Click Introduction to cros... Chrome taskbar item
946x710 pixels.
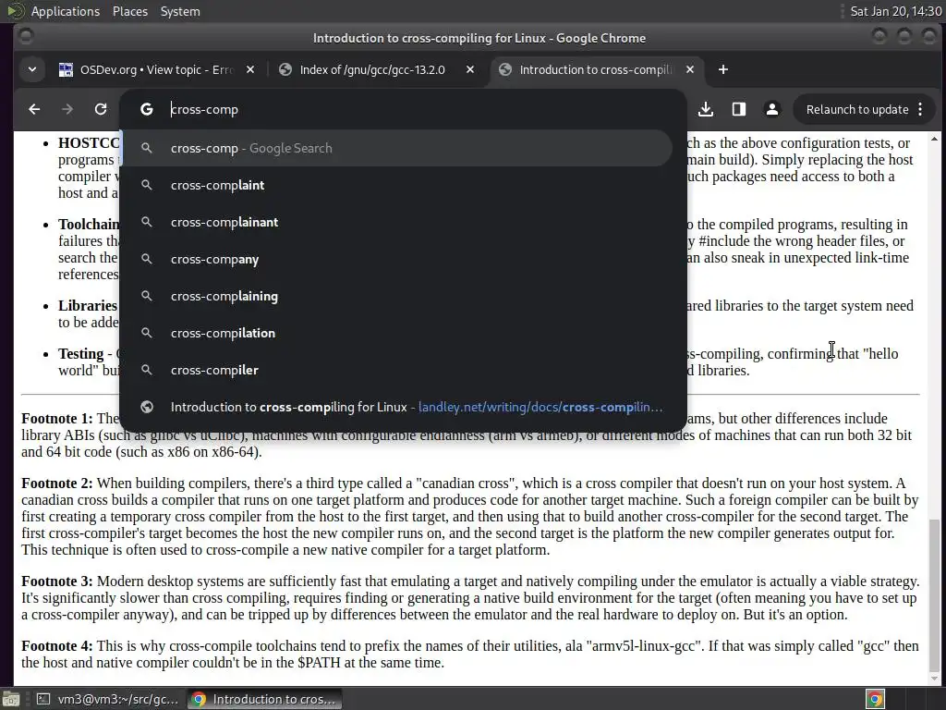point(264,699)
